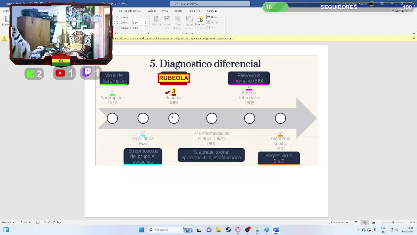Image resolution: width=417 pixels, height=235 pixels.
Task: Click the proofing book icon in status bar
Action: click(x=38, y=222)
